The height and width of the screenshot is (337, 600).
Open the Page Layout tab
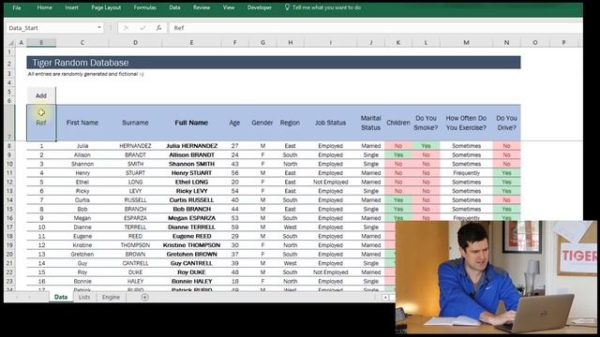pos(106,7)
